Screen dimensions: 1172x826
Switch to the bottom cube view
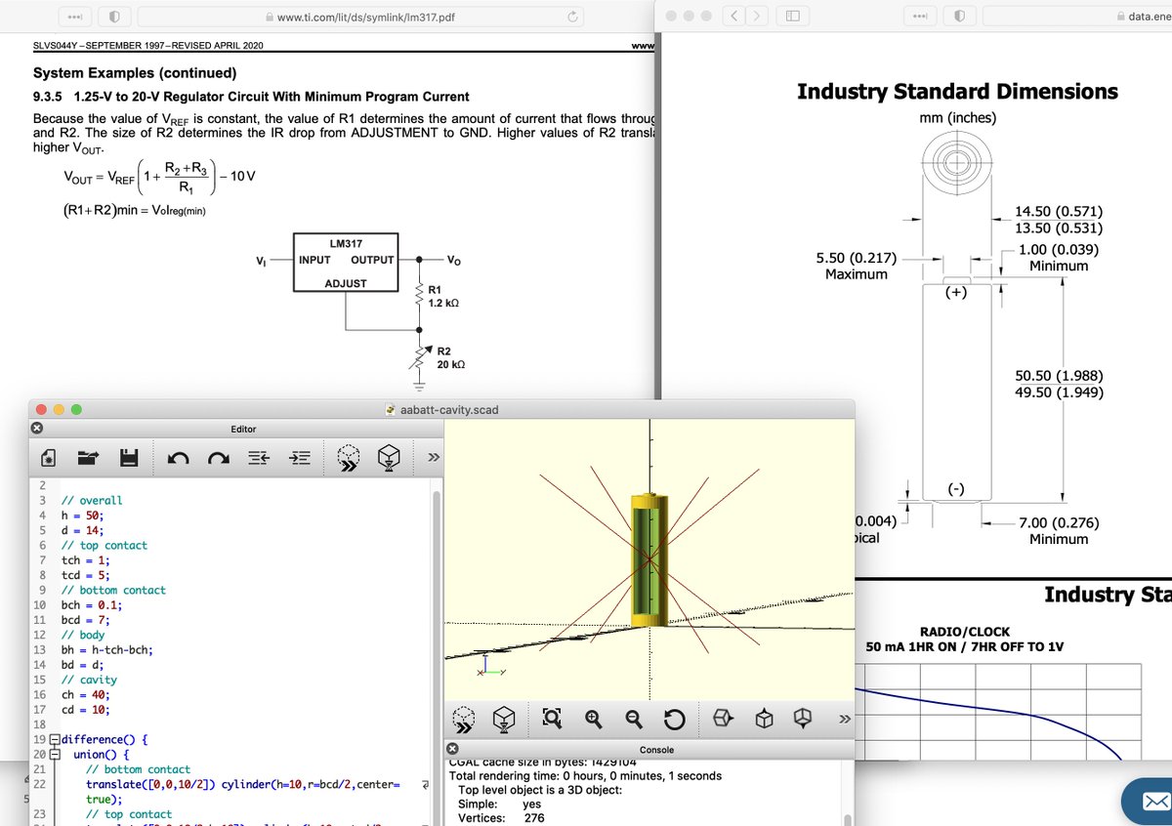coord(803,720)
